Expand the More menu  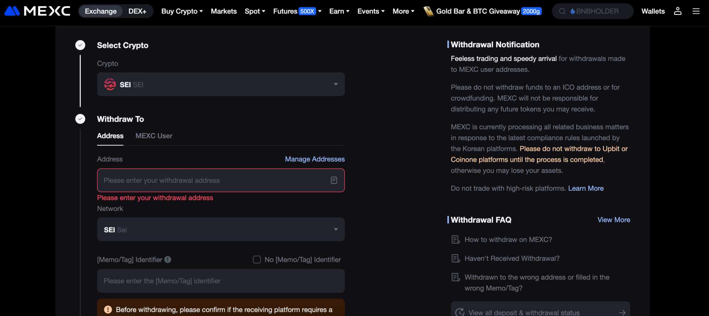point(404,11)
